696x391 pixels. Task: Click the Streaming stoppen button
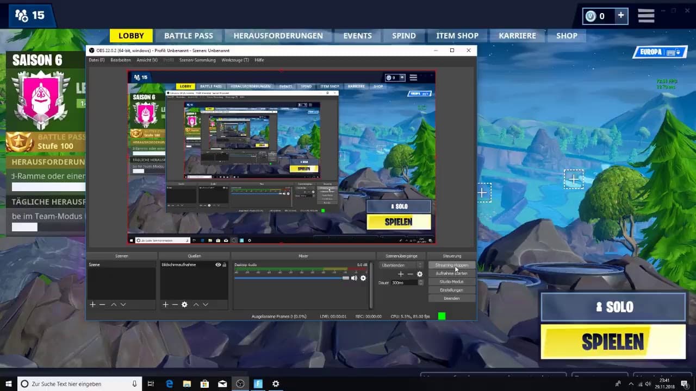point(451,265)
